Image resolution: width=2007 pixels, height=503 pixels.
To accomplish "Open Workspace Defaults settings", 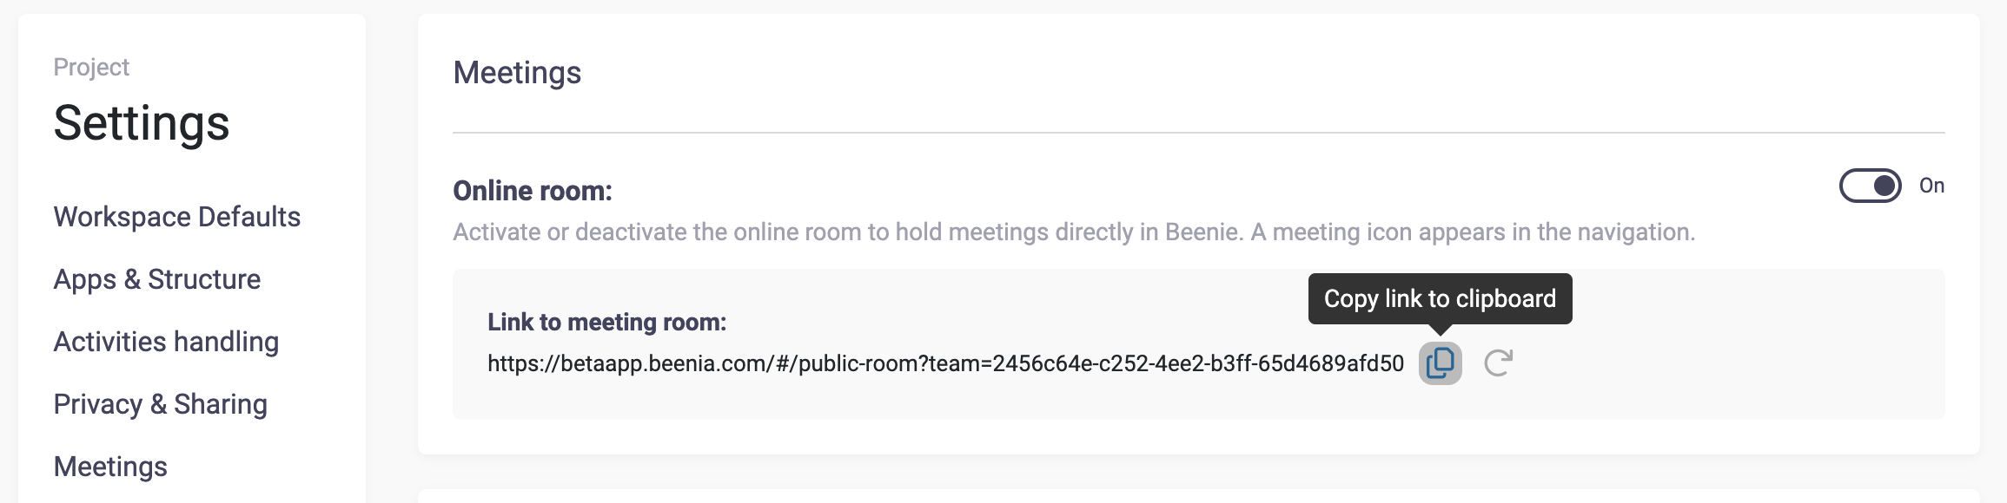I will tap(177, 217).
